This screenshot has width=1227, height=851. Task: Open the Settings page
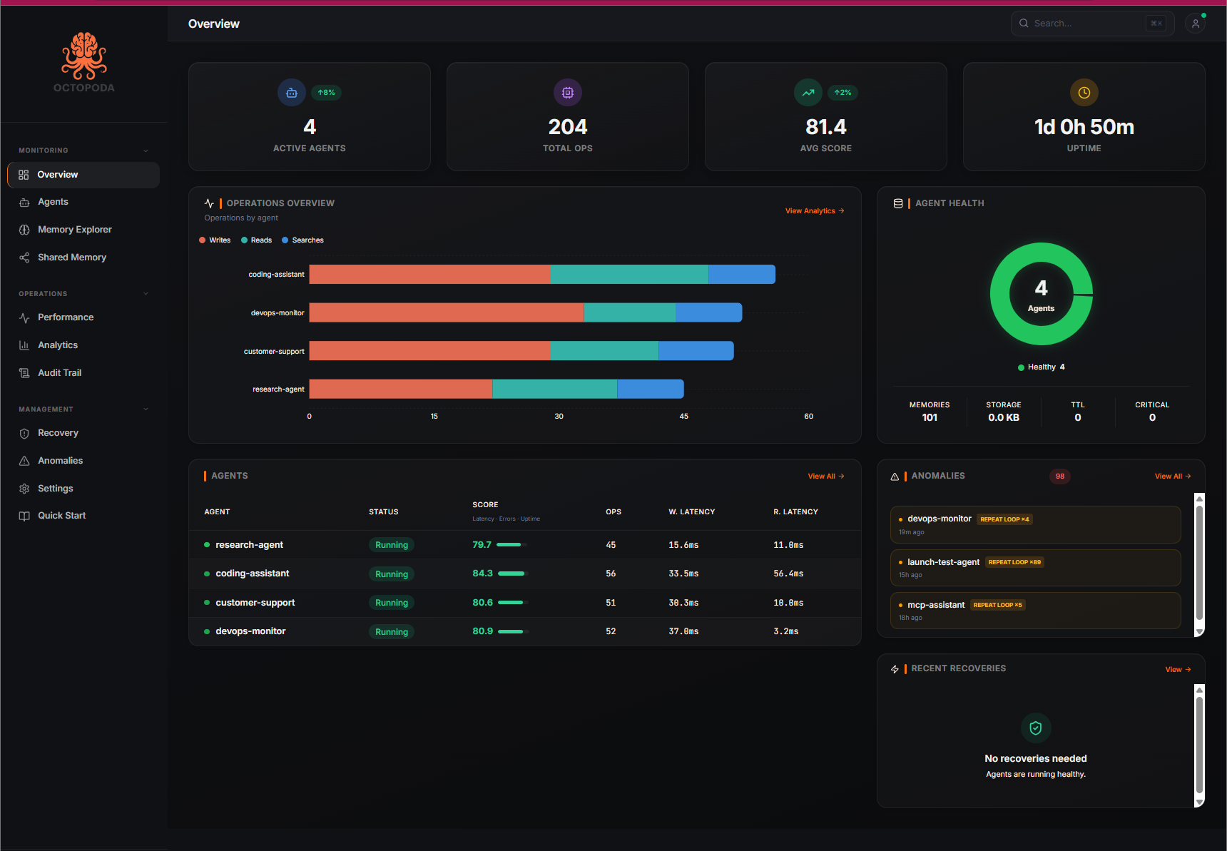pyautogui.click(x=54, y=488)
